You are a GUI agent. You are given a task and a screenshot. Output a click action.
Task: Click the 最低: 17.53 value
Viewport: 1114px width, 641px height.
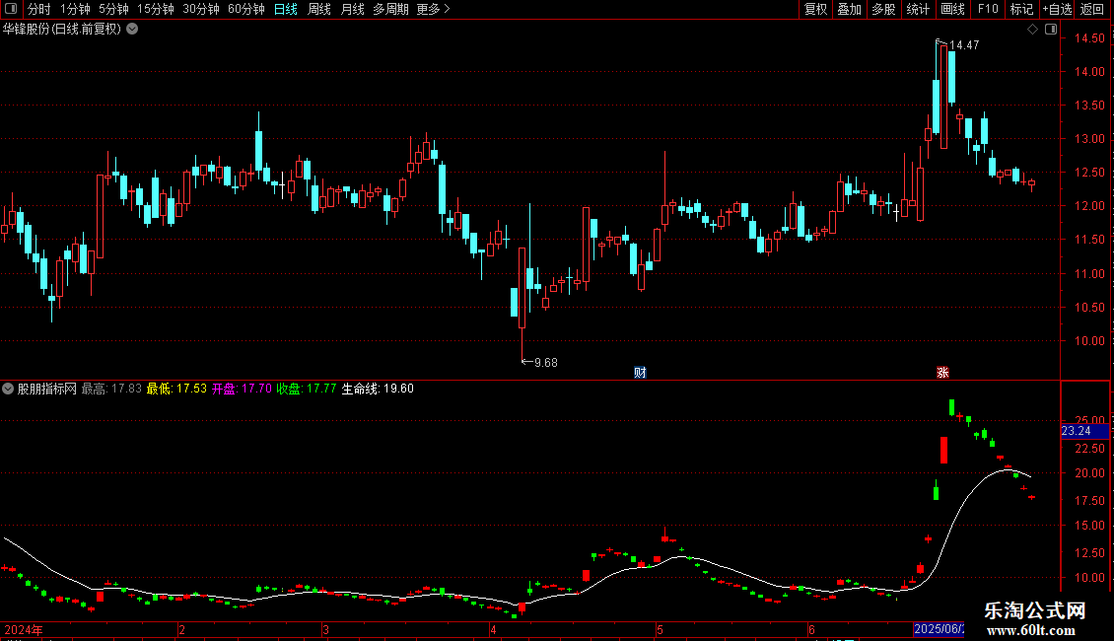point(176,389)
